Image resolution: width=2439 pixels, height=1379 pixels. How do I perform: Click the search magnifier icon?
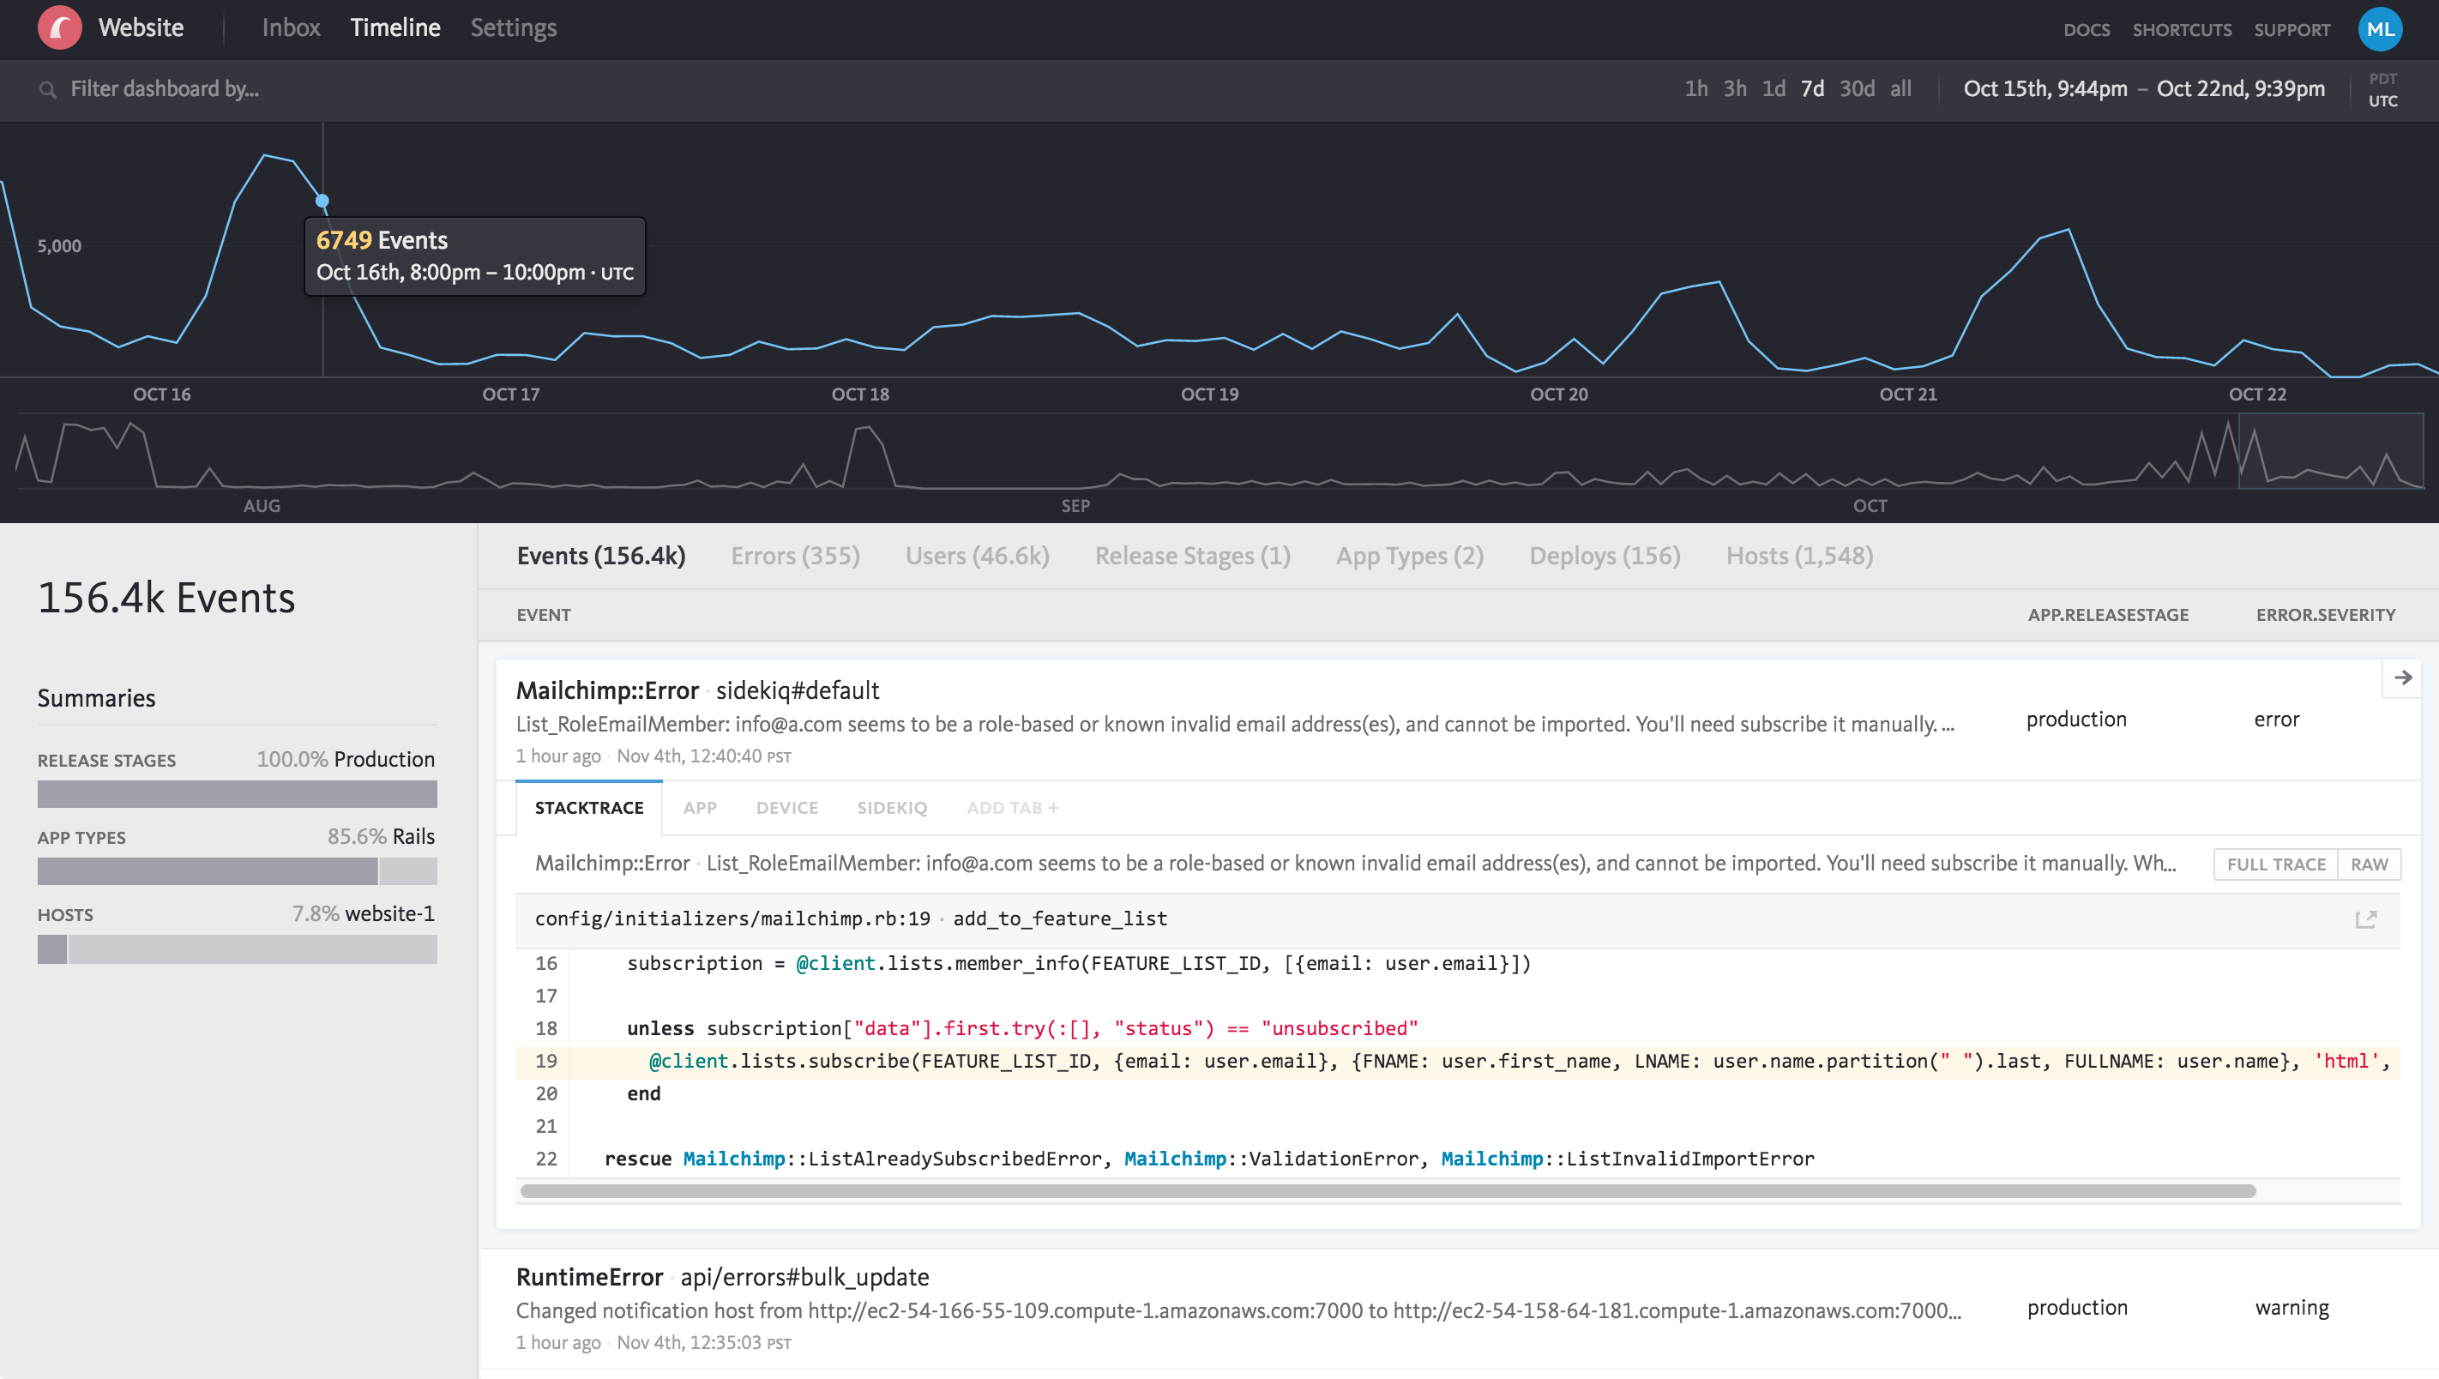[x=47, y=89]
